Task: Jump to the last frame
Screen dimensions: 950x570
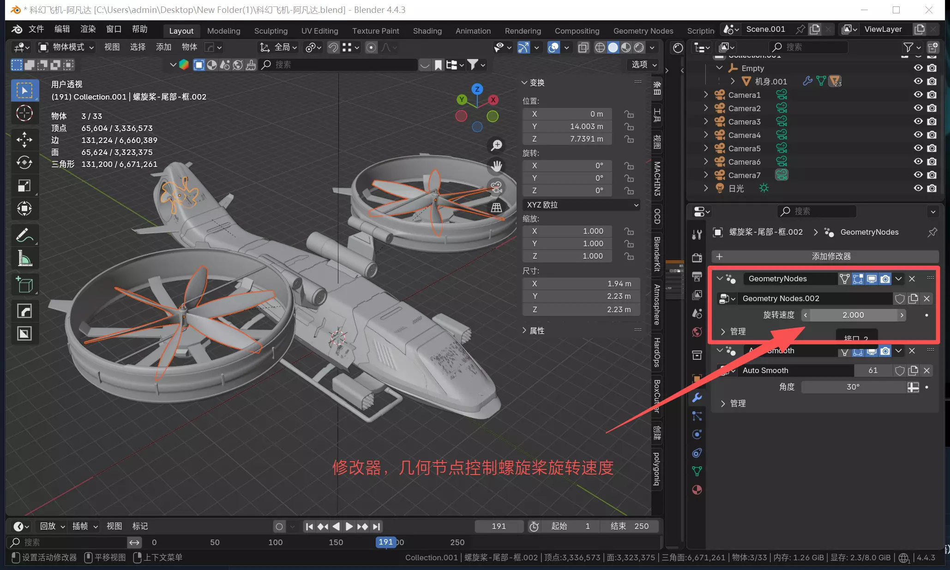Action: 377,526
